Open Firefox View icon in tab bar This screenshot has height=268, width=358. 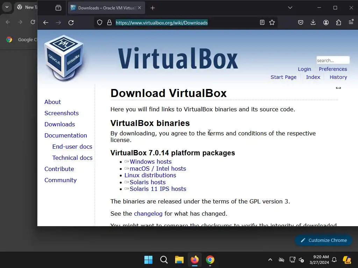(x=58, y=8)
